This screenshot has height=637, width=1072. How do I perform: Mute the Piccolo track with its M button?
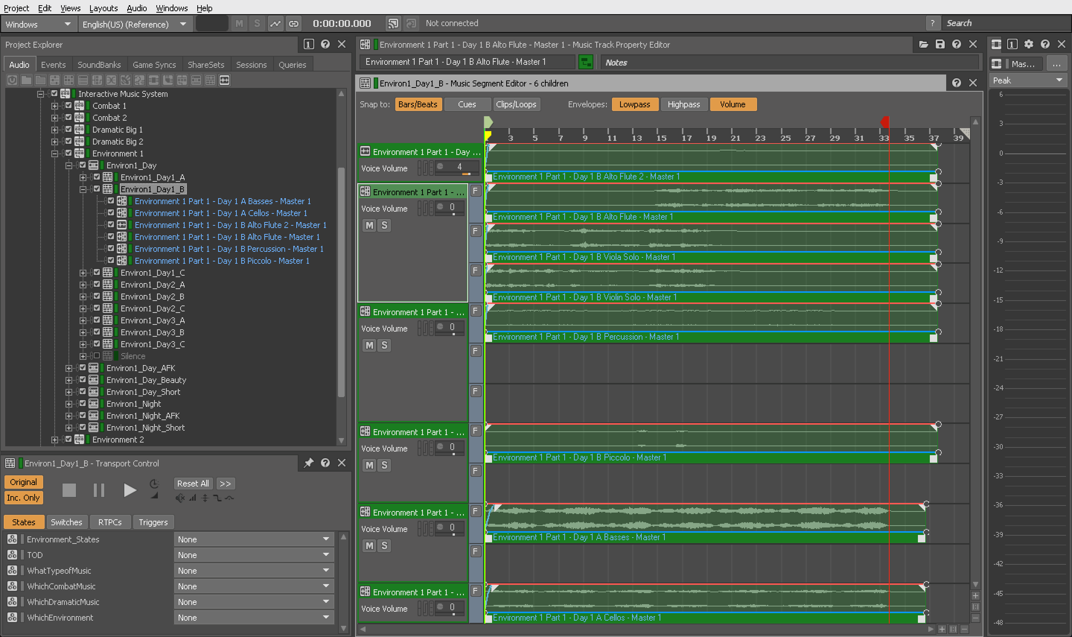[370, 465]
